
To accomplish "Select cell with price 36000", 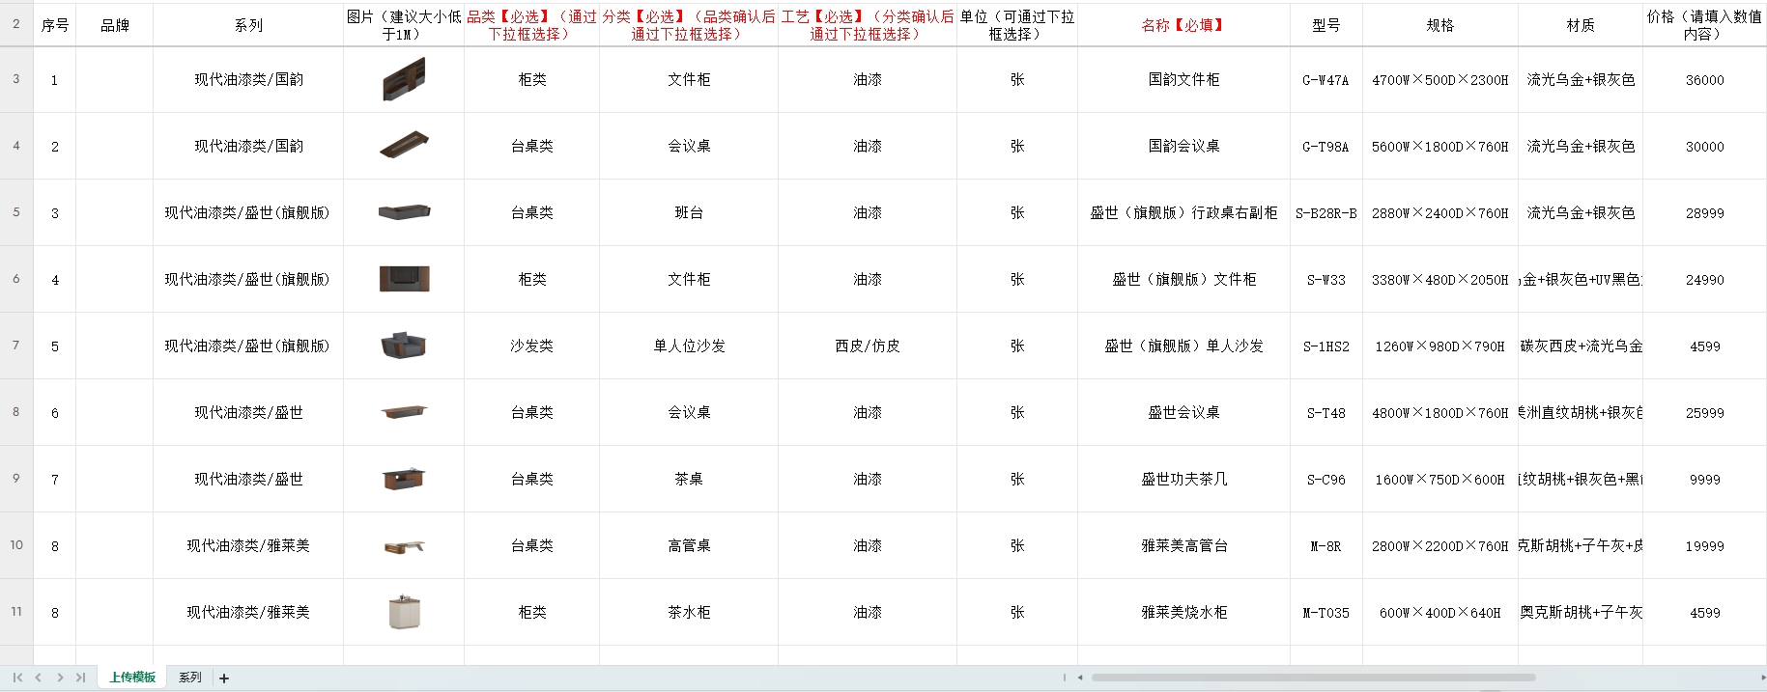I will [x=1704, y=80].
